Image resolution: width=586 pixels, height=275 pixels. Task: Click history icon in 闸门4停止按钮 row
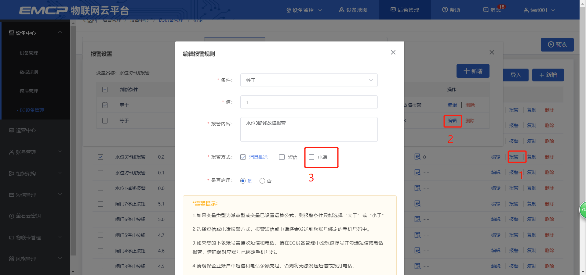[417, 251]
